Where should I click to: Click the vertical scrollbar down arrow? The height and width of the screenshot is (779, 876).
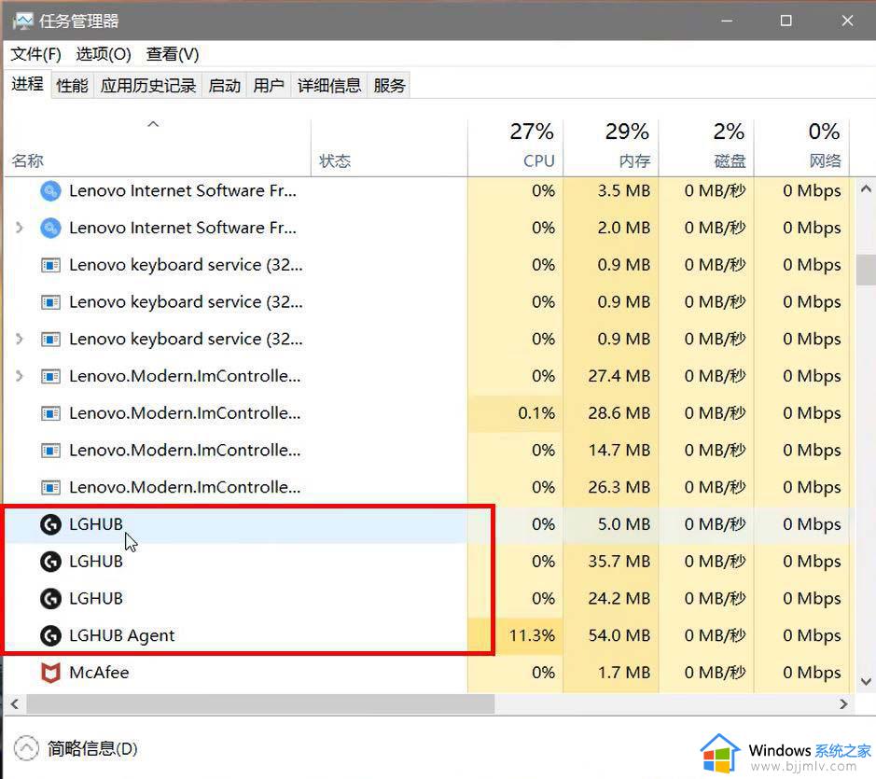coord(866,682)
